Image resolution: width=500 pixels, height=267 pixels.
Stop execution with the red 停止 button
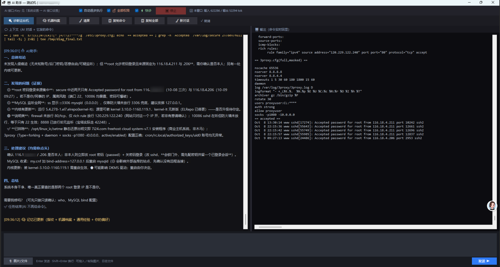tap(171, 11)
